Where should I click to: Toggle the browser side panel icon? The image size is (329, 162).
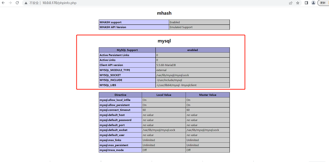pyautogui.click(x=306, y=3)
